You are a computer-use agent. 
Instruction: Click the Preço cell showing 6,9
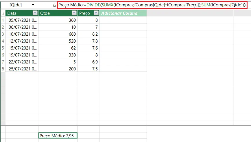(x=88, y=62)
